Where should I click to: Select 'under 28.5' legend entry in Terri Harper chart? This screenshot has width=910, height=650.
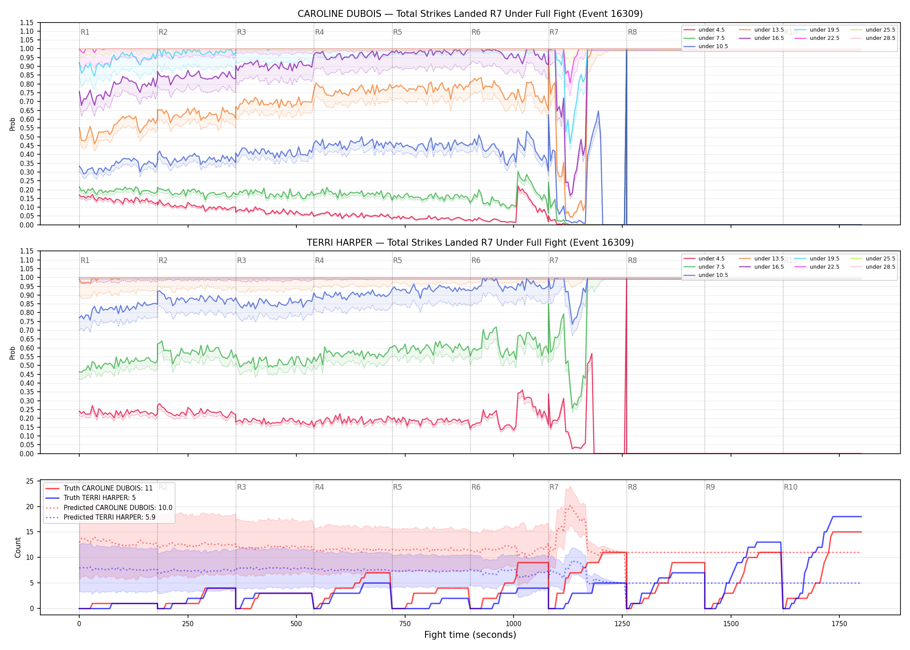click(873, 267)
